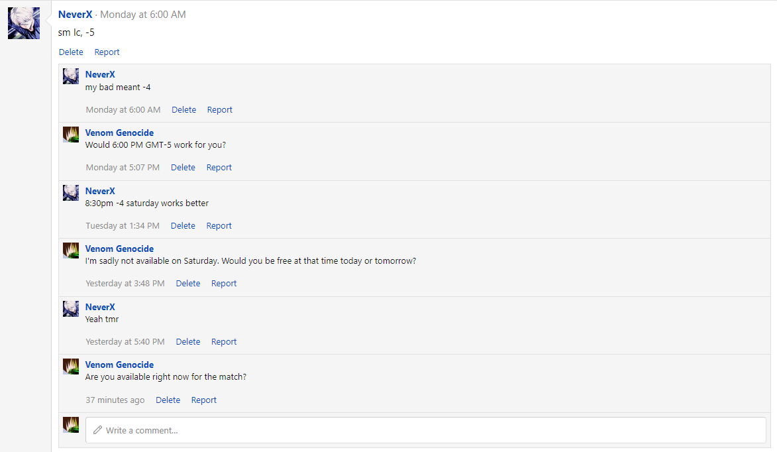Open Venom Genocide name on the latest comment
This screenshot has height=452, width=777.
pyautogui.click(x=119, y=365)
